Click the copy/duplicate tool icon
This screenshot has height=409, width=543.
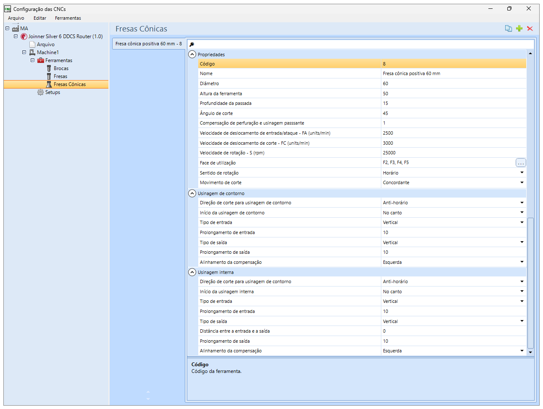[508, 29]
